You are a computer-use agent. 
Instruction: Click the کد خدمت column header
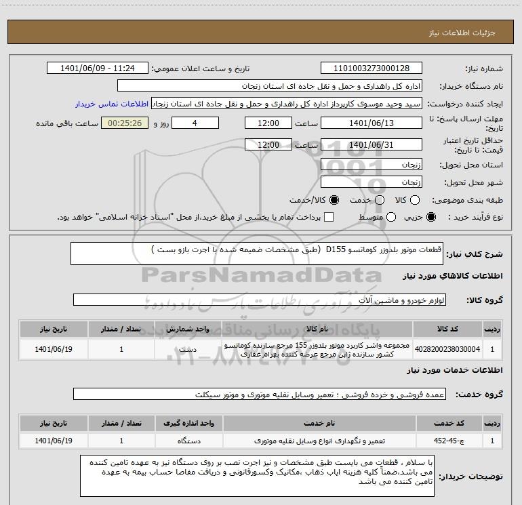point(449,423)
